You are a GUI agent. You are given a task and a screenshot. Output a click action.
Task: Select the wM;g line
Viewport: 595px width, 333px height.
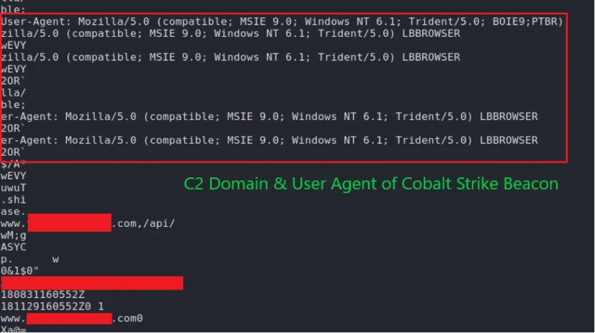tap(13, 236)
